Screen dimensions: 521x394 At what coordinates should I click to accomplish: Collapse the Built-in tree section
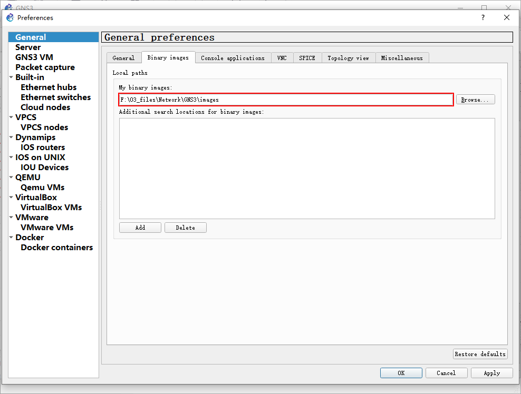click(11, 77)
